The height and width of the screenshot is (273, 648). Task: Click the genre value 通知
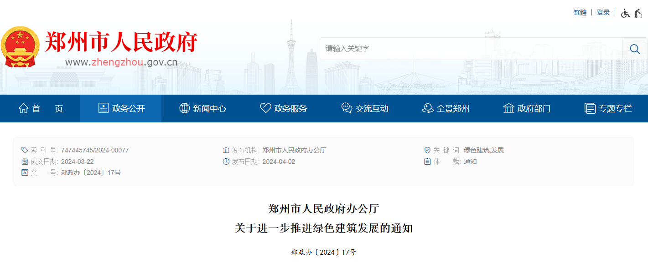tap(470, 162)
